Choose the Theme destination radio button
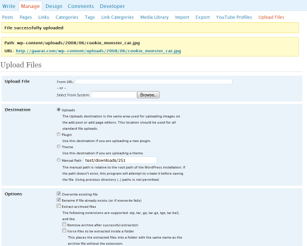Image resolution: width=307 pixels, height=246 pixels. 58,146
